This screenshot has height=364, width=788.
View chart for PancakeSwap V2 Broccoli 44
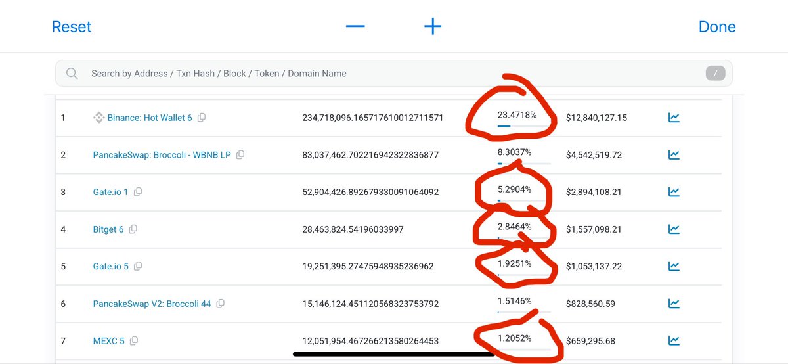[x=674, y=304]
